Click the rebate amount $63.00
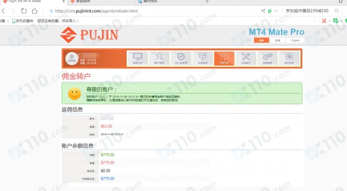 [x=106, y=126]
